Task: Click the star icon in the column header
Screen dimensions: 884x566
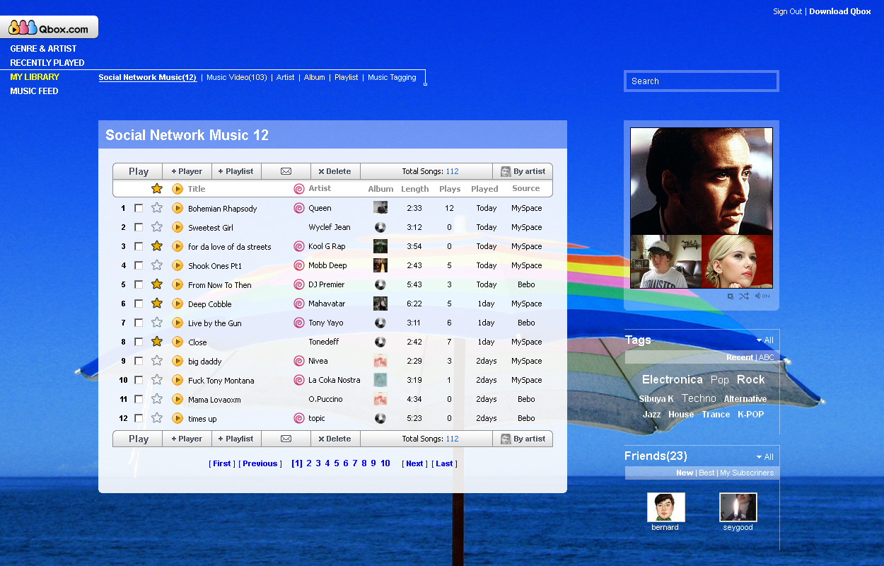Action: [x=157, y=189]
